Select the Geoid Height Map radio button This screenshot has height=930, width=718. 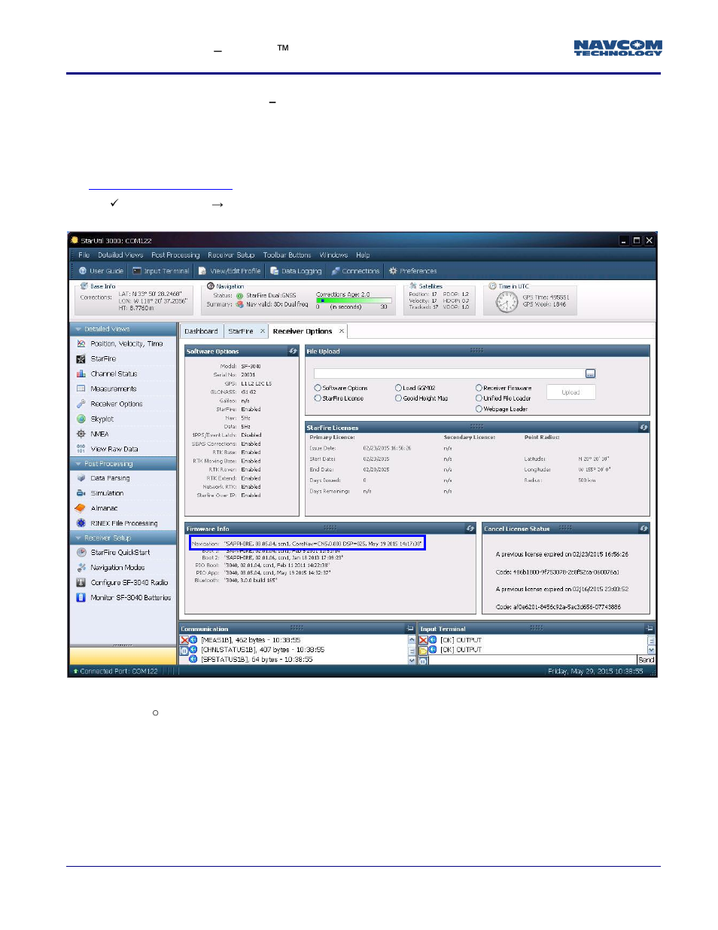point(398,398)
